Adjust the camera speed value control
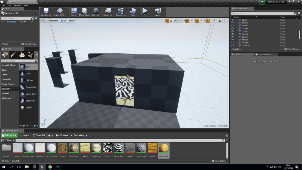The width and height of the screenshot is (302, 170). 221,21
